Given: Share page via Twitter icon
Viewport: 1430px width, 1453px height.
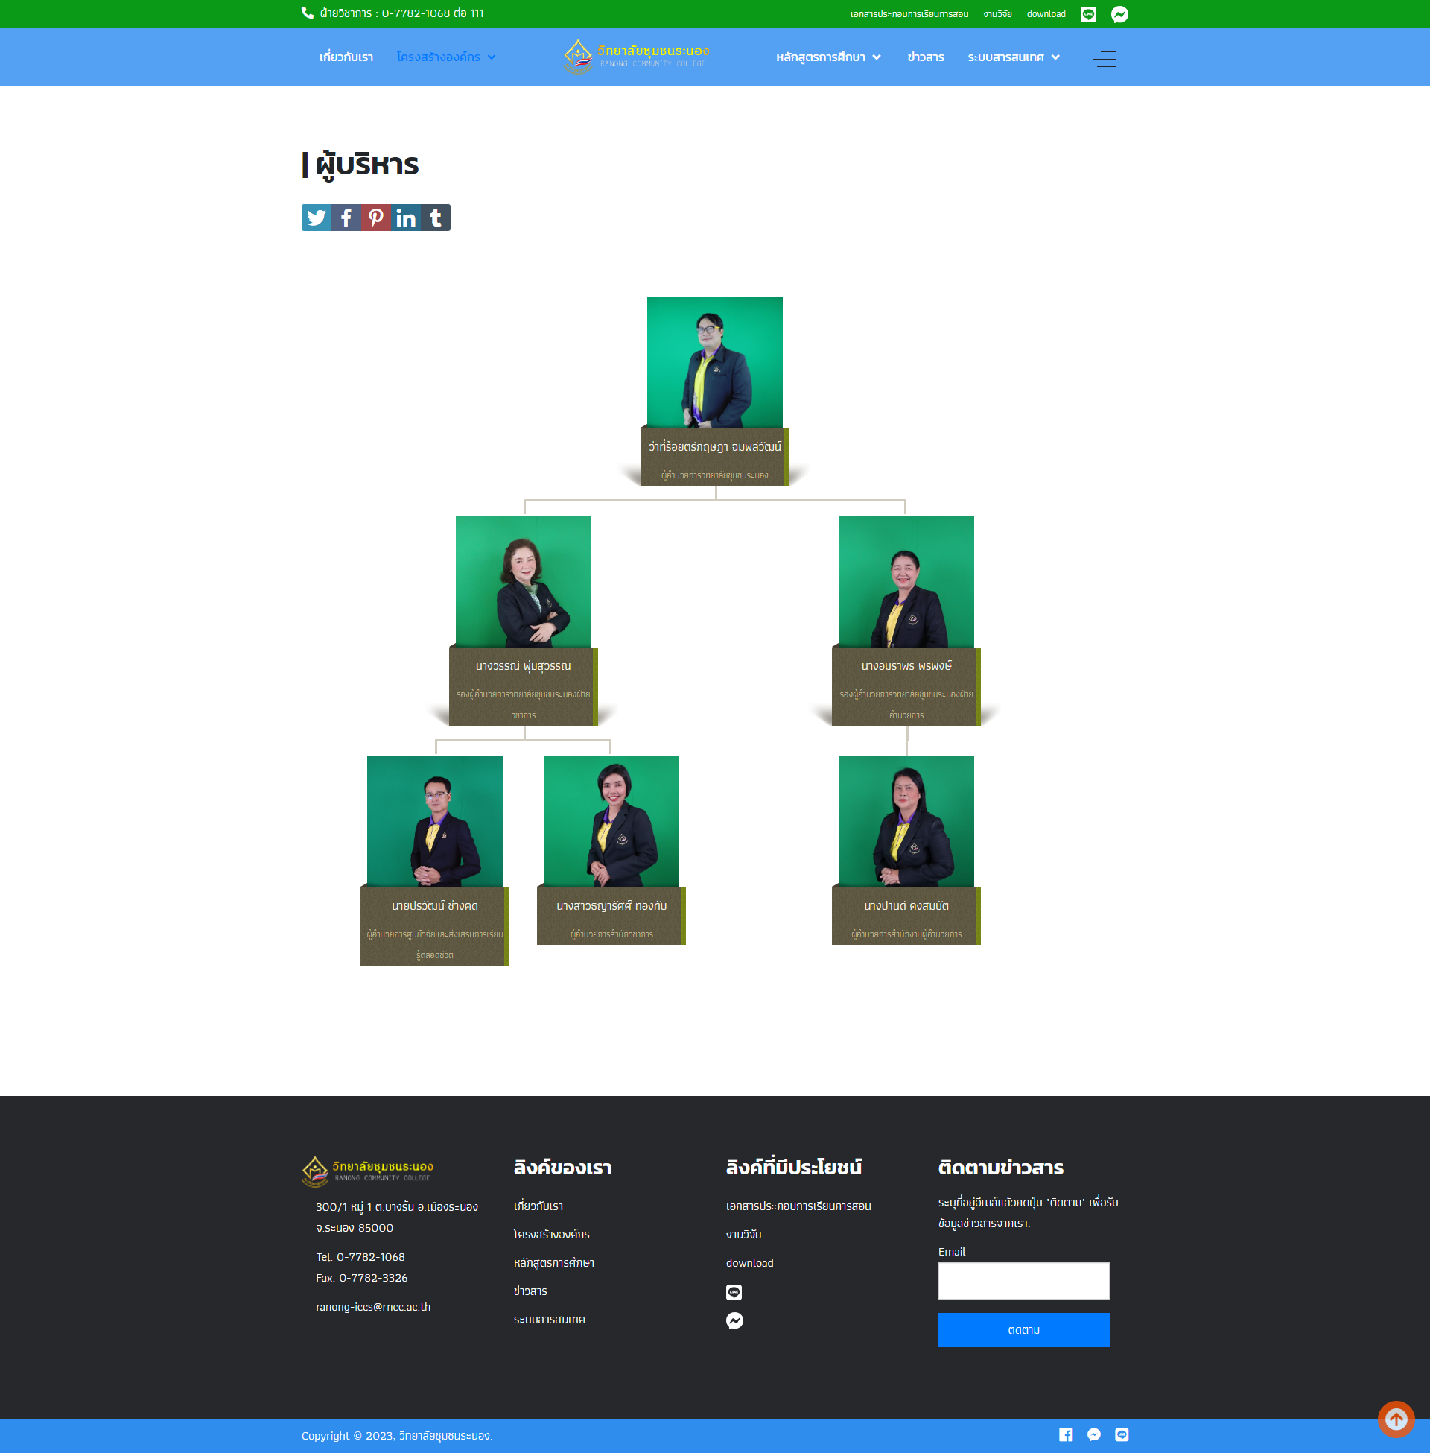Looking at the screenshot, I should (x=317, y=218).
